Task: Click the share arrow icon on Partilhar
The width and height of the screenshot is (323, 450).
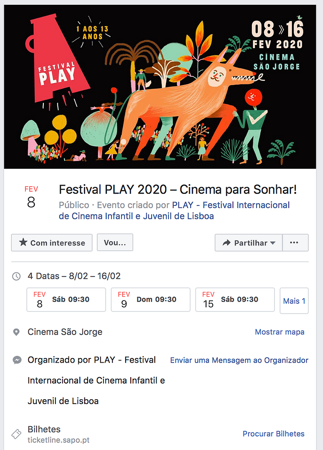Action: tap(227, 243)
